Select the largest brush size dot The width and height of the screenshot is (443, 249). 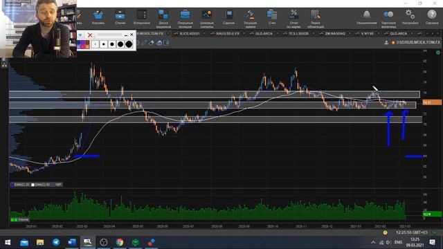(129, 44)
